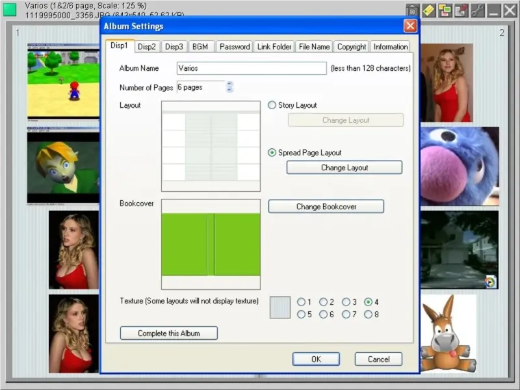
Task: Open the Link Folder tab
Action: click(x=274, y=47)
